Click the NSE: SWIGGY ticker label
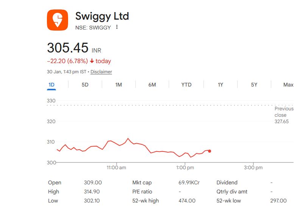300x218 pixels. pyautogui.click(x=93, y=27)
